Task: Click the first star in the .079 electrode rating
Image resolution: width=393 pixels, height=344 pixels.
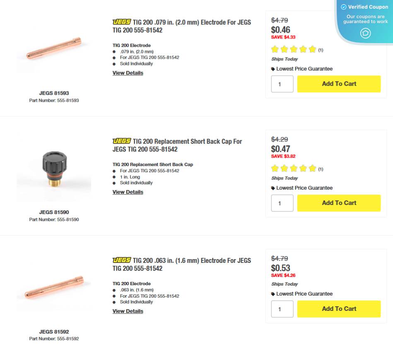Action: point(275,49)
